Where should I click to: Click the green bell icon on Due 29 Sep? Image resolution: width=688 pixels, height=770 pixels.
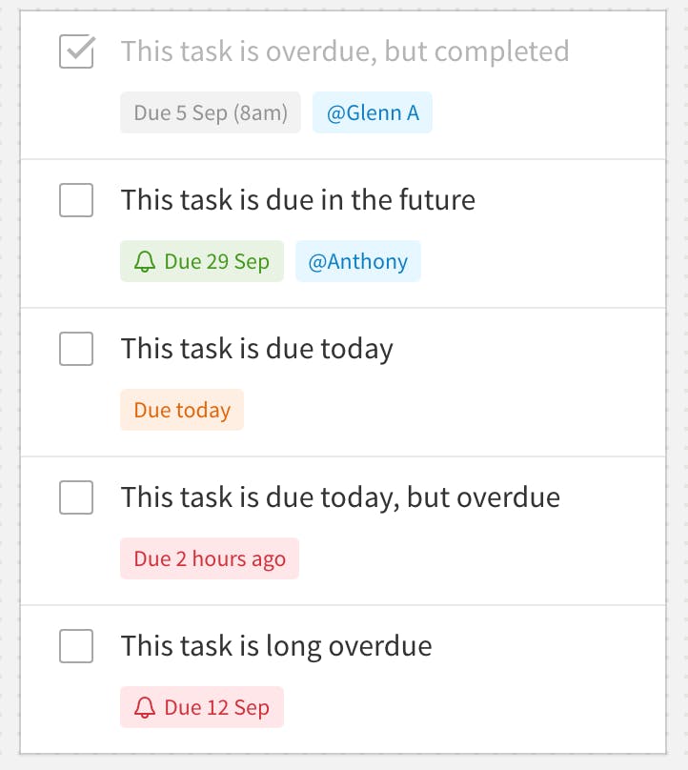pyautogui.click(x=145, y=262)
